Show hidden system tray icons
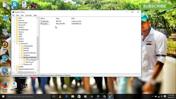This screenshot has width=176, height=99. 152,97
